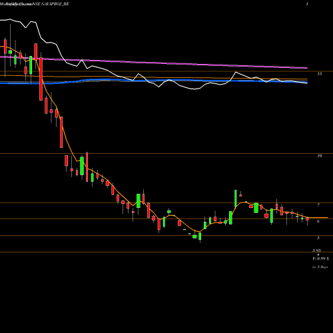Click the 6 price axis label
333x333 pixels.
318,221
